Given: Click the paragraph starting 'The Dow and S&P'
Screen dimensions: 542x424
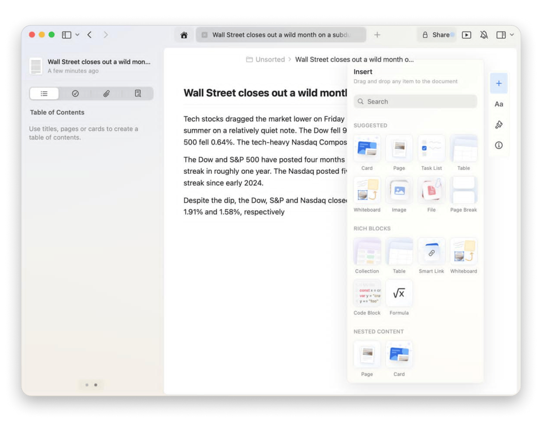Looking at the screenshot, I should (265, 171).
